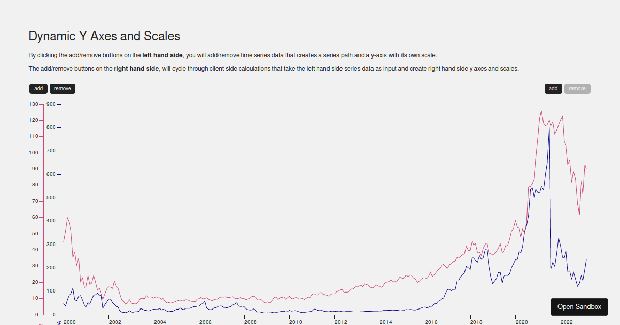Click the disabled right-side remove button
Viewport: 620px width, 325px height.
tap(577, 88)
